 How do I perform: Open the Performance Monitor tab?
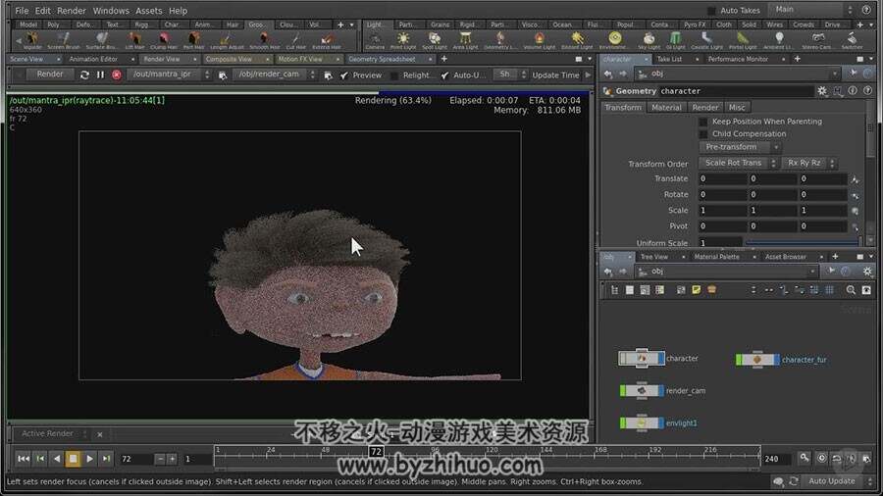tap(738, 59)
